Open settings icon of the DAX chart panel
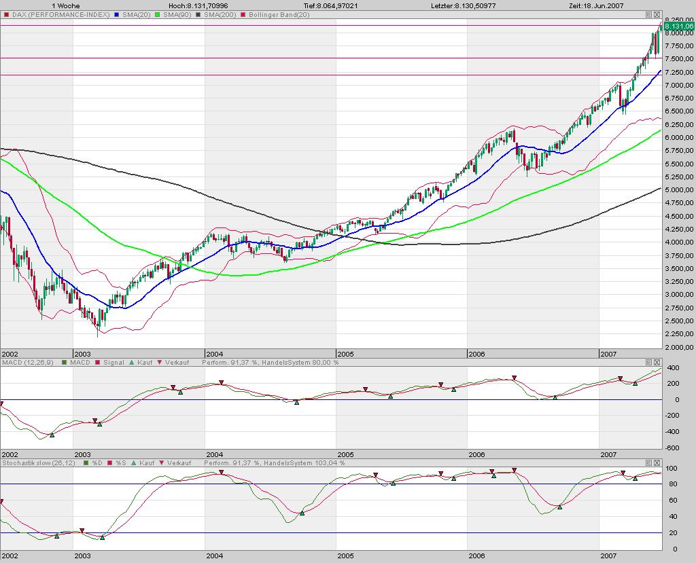Image resolution: width=696 pixels, height=563 pixels. tap(648, 15)
